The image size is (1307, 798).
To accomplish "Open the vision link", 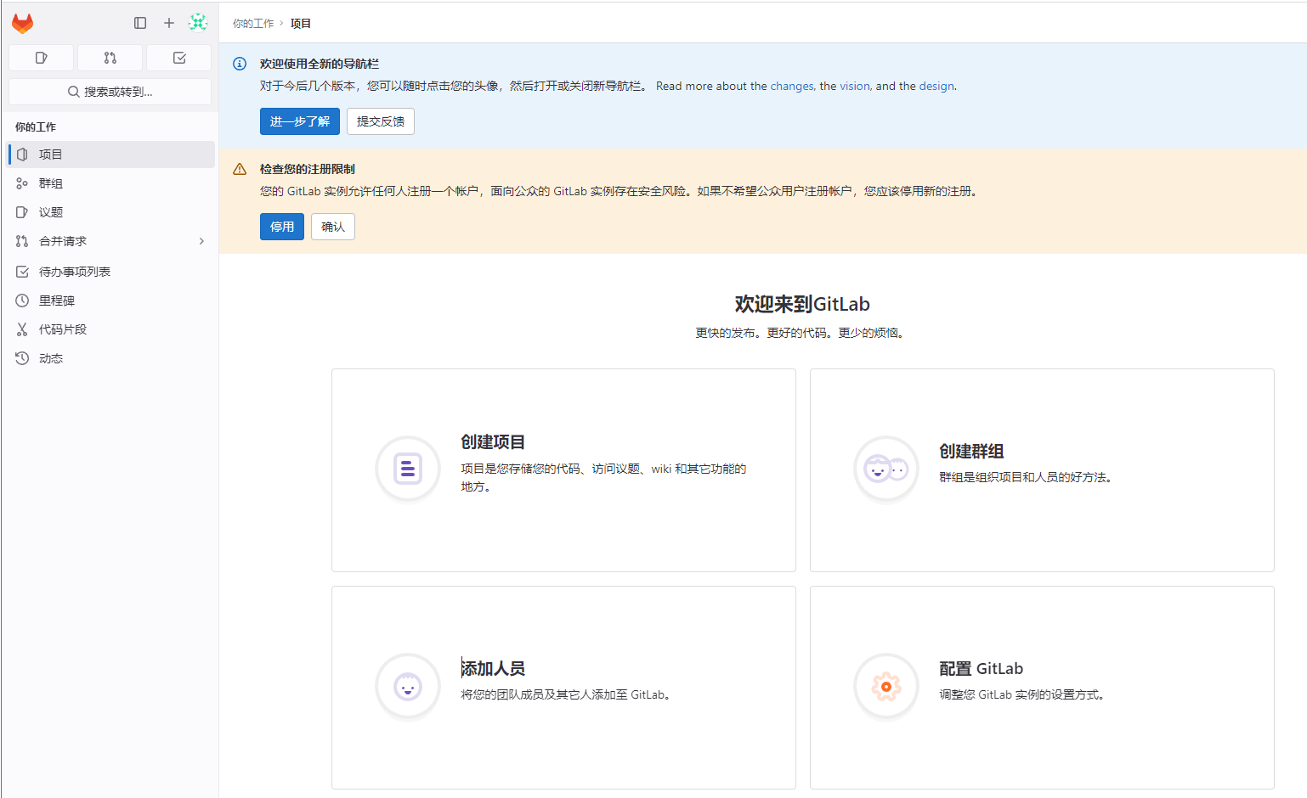I will coord(855,86).
